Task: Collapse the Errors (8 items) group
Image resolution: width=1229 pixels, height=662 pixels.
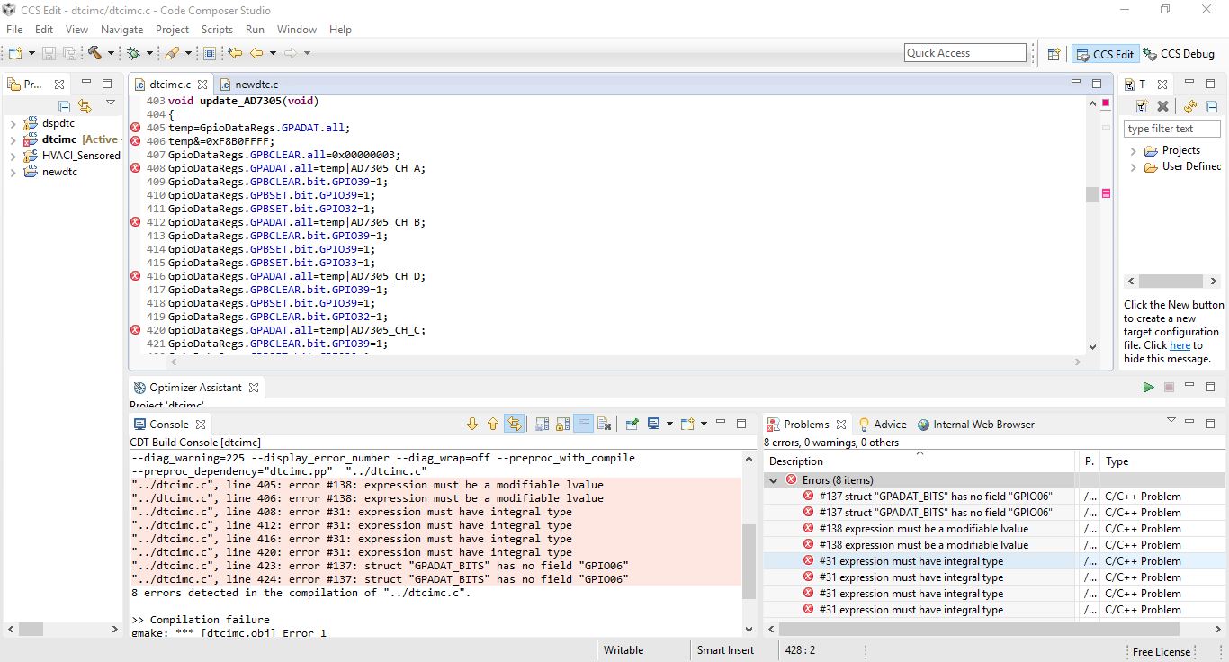Action: 773,480
